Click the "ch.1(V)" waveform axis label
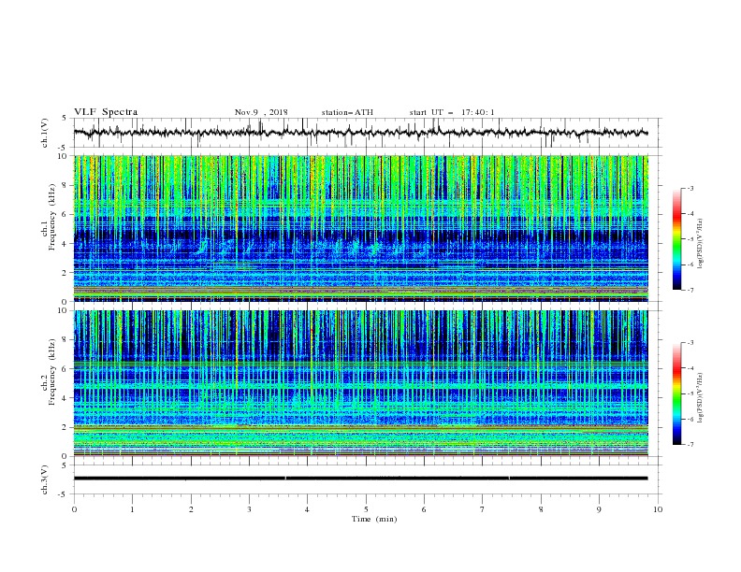The height and width of the screenshot is (572, 741). [45, 133]
